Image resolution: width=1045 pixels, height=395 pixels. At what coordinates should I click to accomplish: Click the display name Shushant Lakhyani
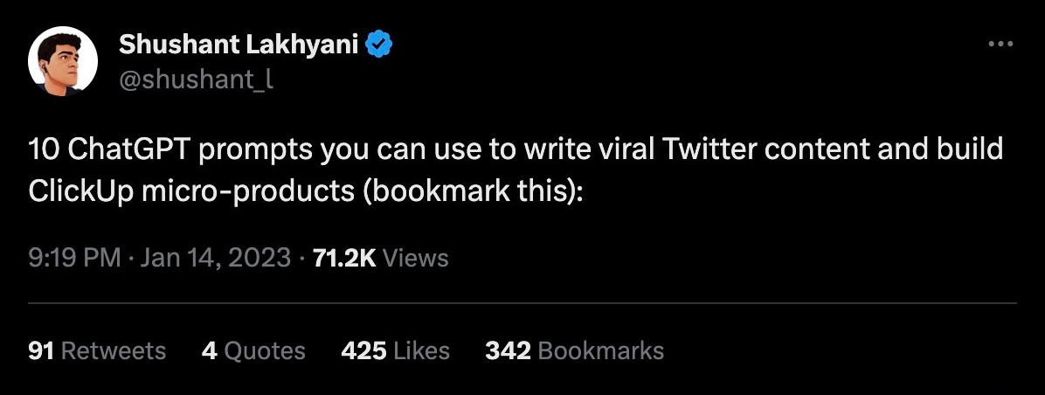pos(239,45)
